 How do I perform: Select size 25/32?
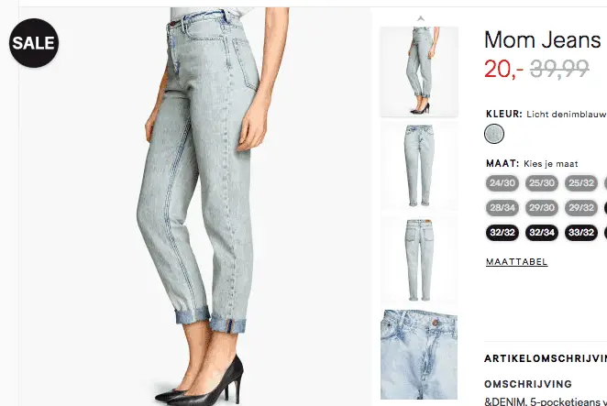click(x=581, y=183)
